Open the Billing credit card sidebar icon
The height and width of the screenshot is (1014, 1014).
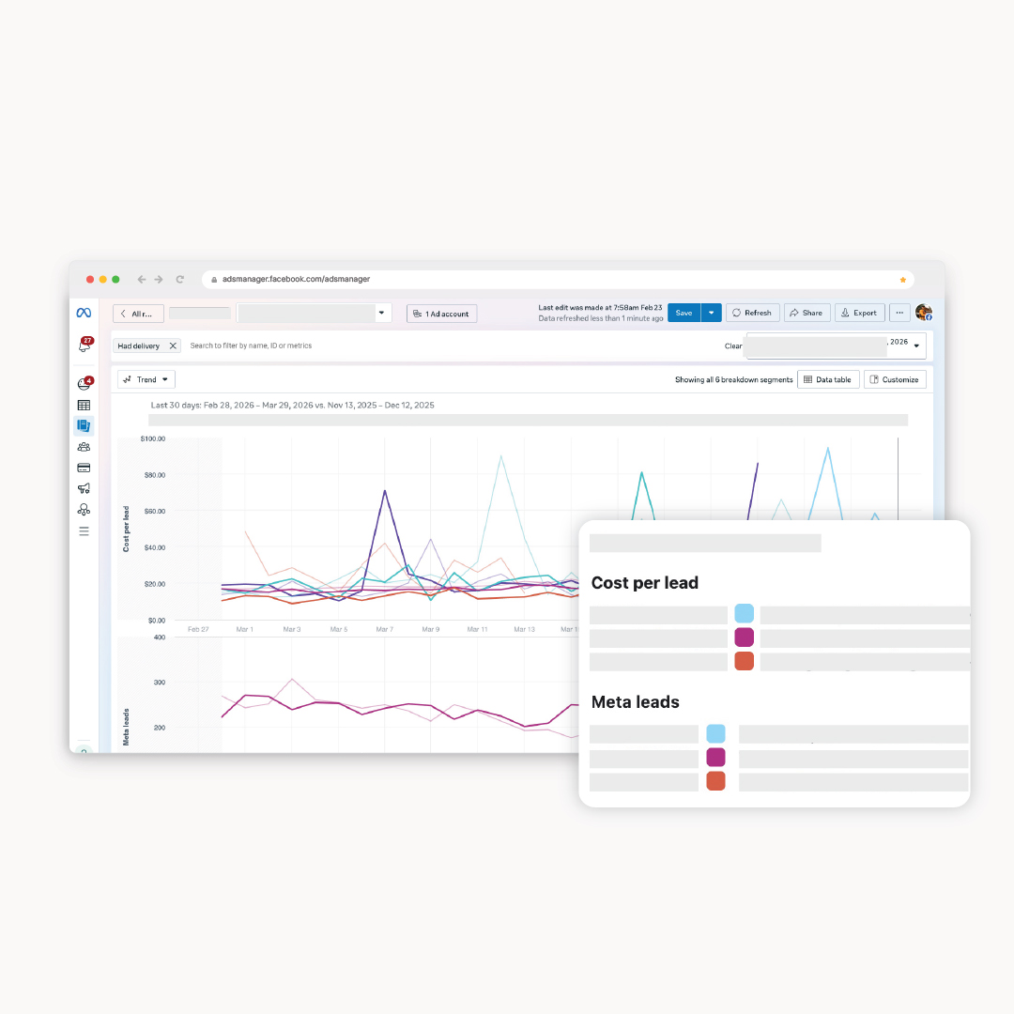[84, 468]
